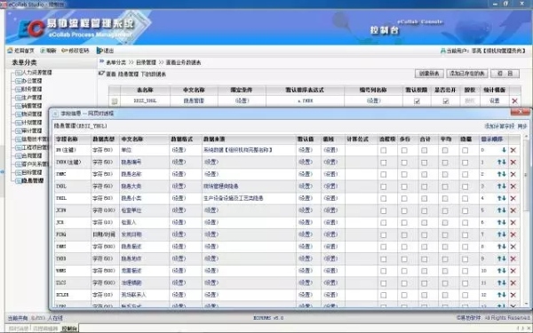This screenshot has height=333, width=533.
Task: Click the 同步 link in the dialog
Action: (522, 126)
